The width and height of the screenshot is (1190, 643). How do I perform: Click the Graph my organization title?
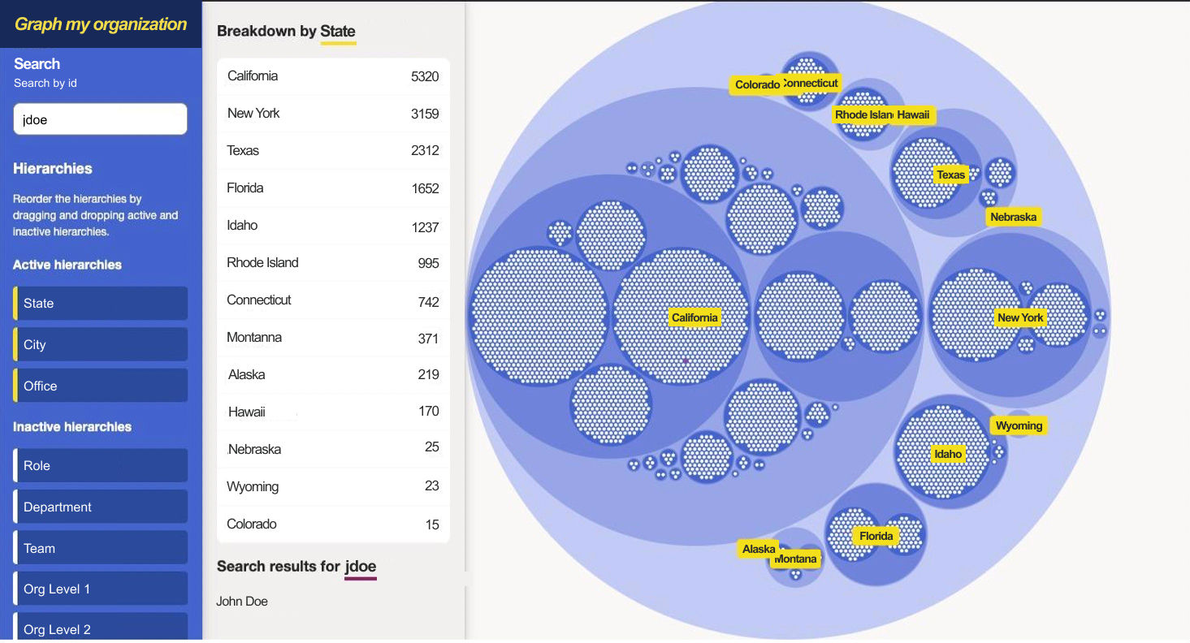click(101, 24)
